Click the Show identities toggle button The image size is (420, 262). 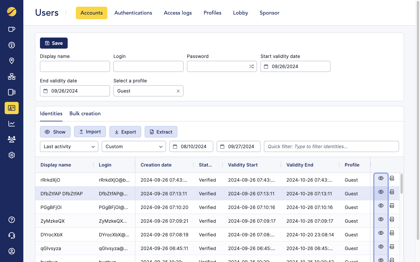click(x=55, y=132)
